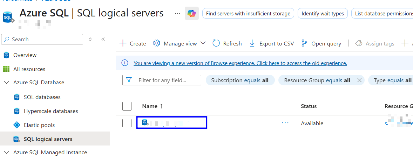Screen dimensions: 413x156
Task: Open the Type equals all filter
Action: (390, 80)
